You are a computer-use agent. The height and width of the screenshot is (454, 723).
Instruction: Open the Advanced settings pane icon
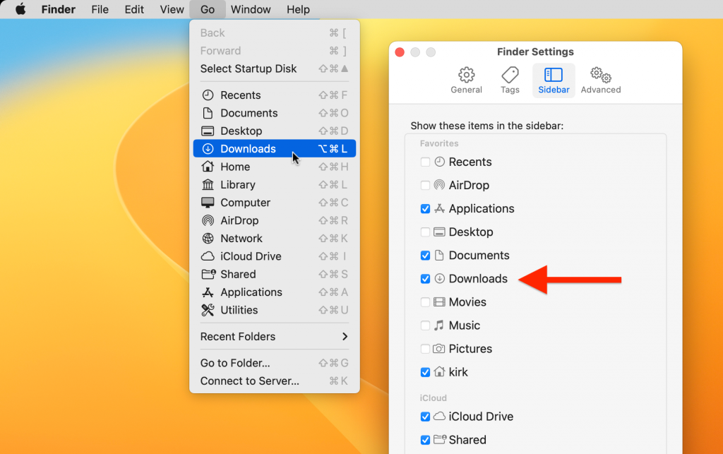point(599,75)
